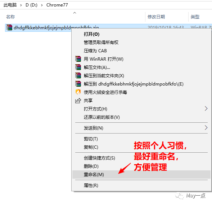The image size is (212, 205).
Task: Click the WinRAR icon beside 'Open with WinRAR'
Action: (x=78, y=59)
